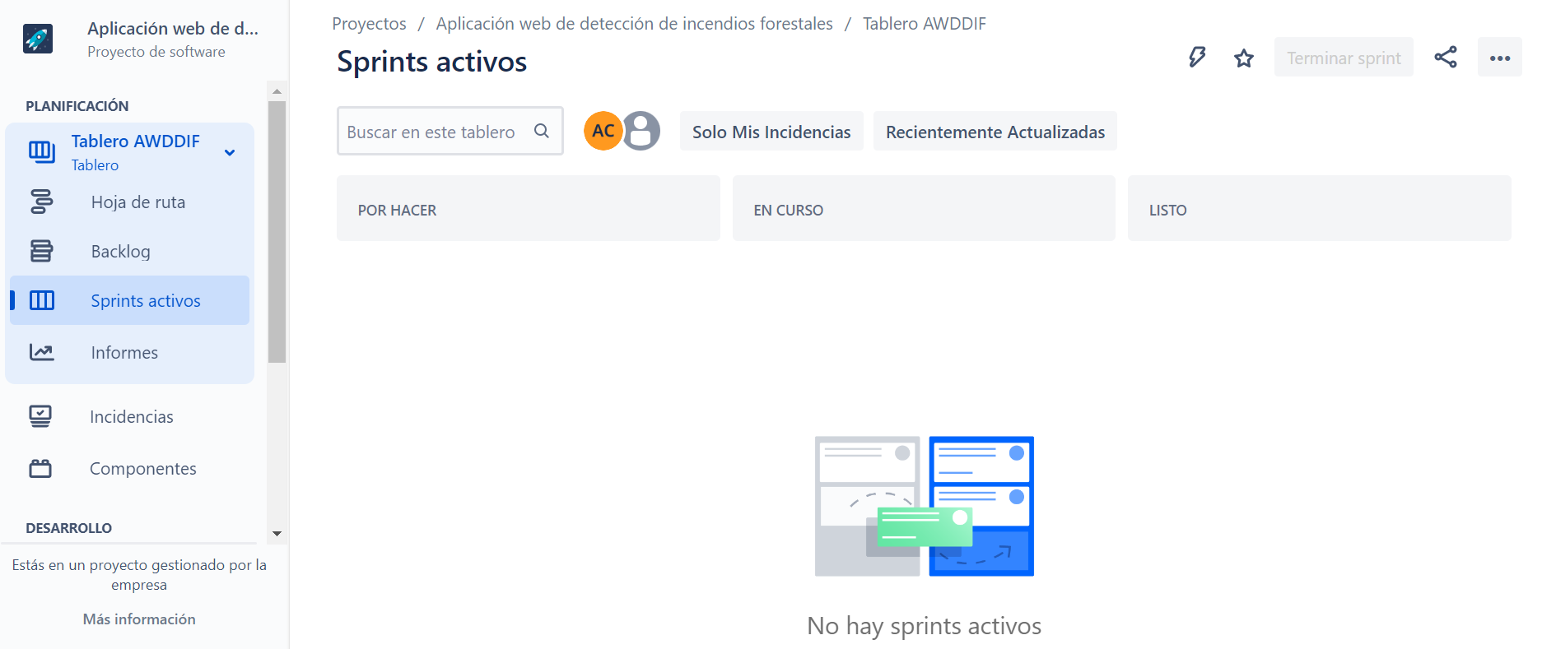1542x649 pixels.
Task: Click the lightning bolt automation icon
Action: [1197, 58]
